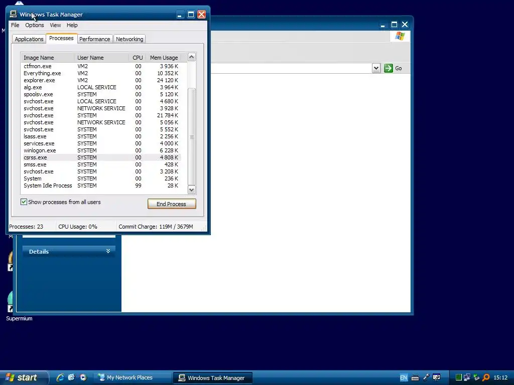Viewport: 514px width, 385px height.
Task: Sort by User Name column header
Action: [x=101, y=58]
